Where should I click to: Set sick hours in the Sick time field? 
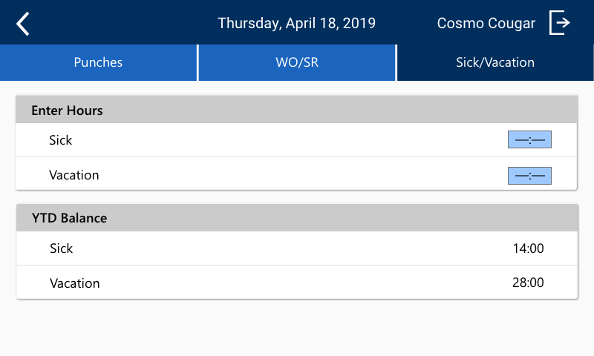pos(529,139)
